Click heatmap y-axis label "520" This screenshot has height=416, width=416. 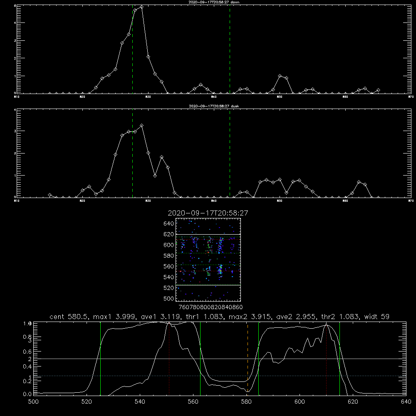pos(169,288)
